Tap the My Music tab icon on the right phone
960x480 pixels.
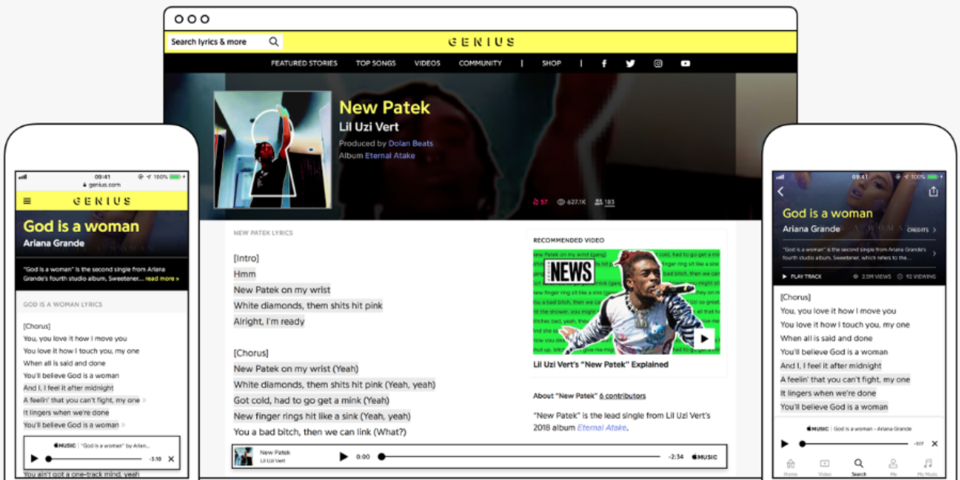[927, 464]
